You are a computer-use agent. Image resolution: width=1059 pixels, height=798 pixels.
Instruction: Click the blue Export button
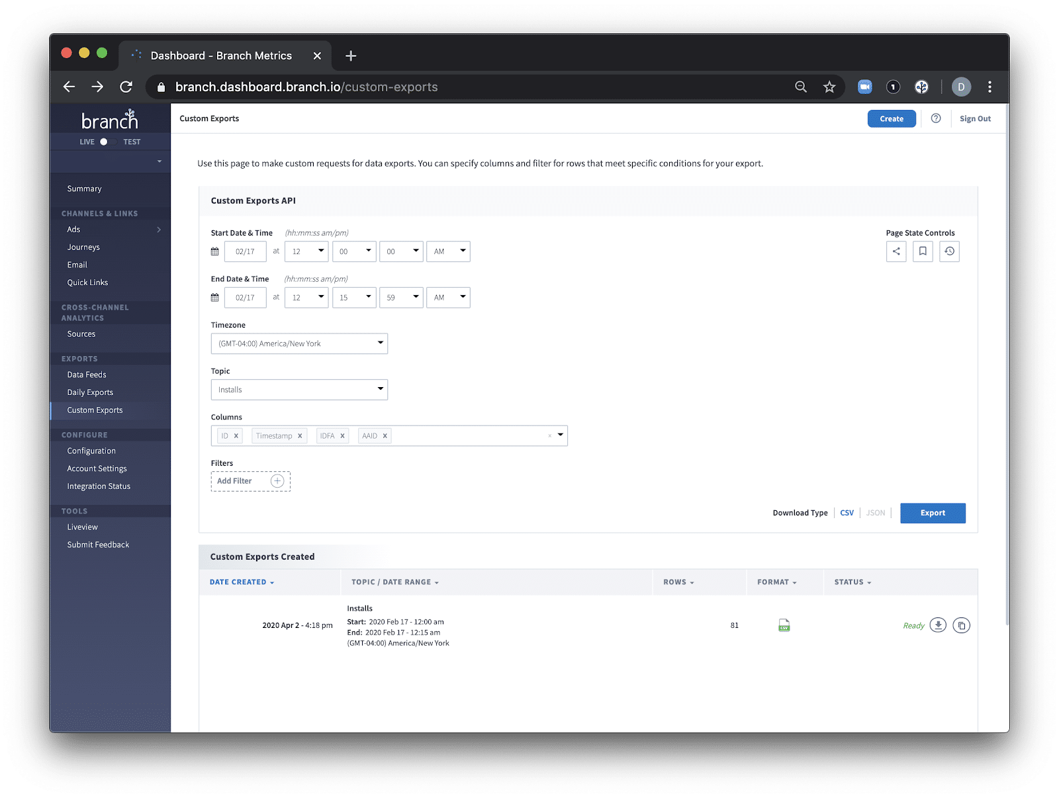[x=933, y=513]
